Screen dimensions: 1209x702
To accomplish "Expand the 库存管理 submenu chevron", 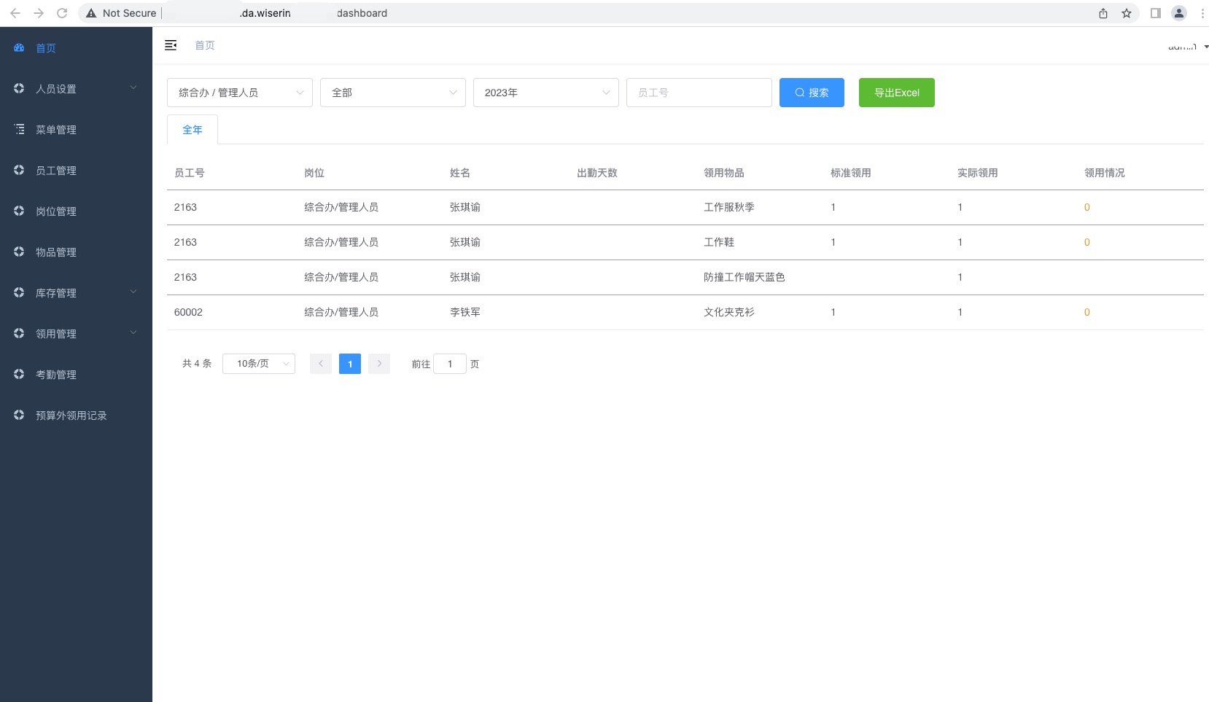I will 133,292.
